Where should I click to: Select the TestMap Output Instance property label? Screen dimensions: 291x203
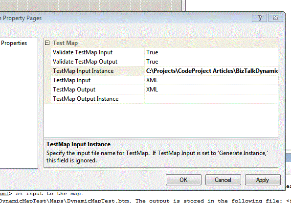[x=86, y=99]
